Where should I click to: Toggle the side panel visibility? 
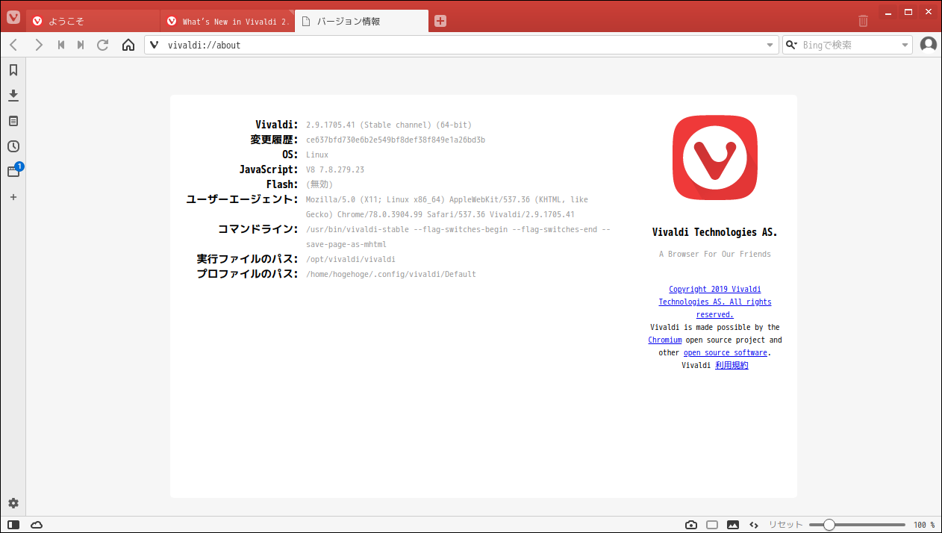pos(13,525)
